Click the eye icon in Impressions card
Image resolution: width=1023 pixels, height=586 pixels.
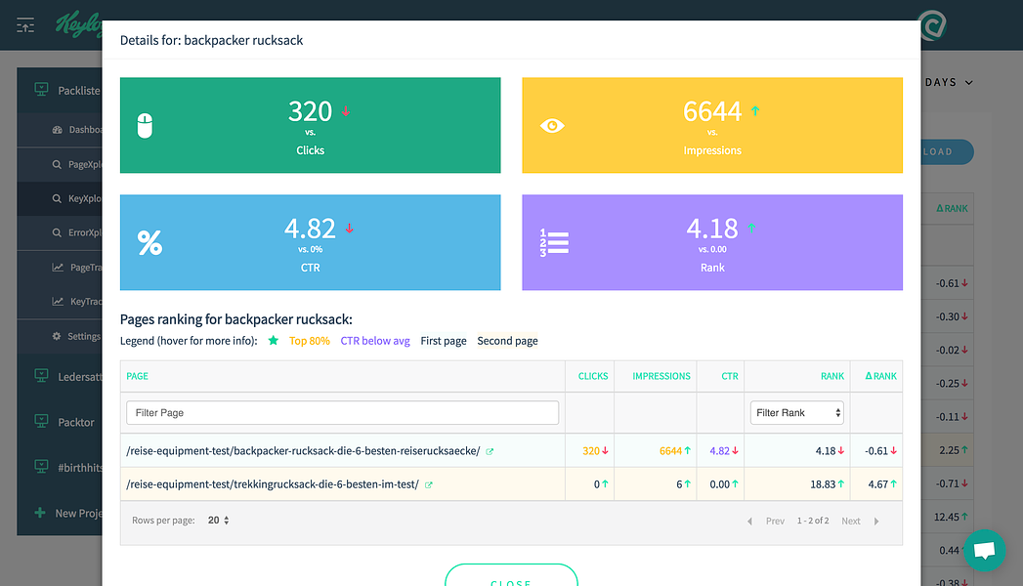click(552, 125)
